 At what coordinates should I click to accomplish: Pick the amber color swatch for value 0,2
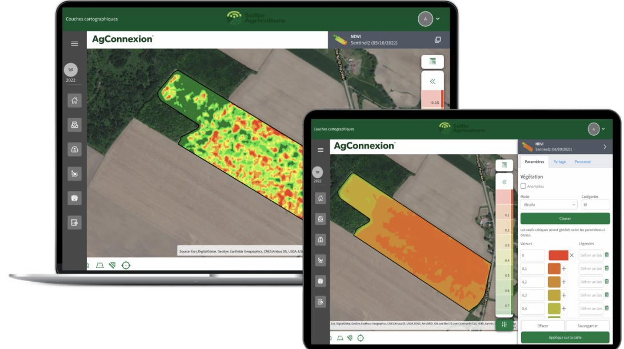coord(554,282)
